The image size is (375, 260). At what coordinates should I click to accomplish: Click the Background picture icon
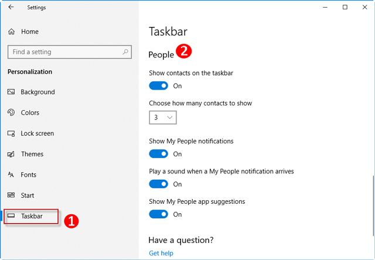[11, 92]
